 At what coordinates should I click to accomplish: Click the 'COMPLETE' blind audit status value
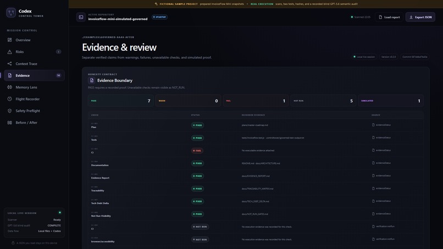point(54,225)
